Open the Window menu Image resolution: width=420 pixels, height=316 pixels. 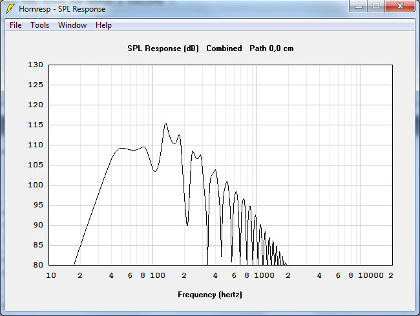(x=72, y=25)
